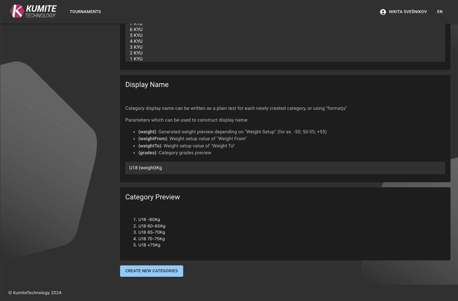458x301 pixels.
Task: Select the 5 KYU grade option
Action: (136, 35)
